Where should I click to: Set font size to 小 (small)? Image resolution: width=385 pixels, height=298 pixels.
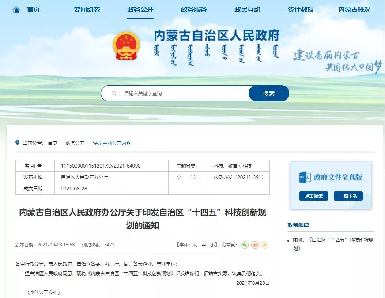pyautogui.click(x=212, y=245)
